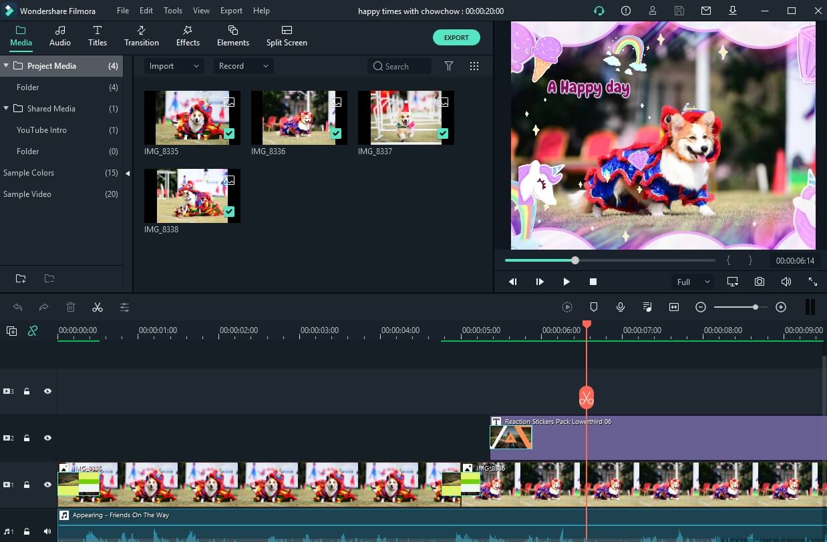Open preview display settings monitor icon
Image resolution: width=827 pixels, height=542 pixels.
[733, 282]
